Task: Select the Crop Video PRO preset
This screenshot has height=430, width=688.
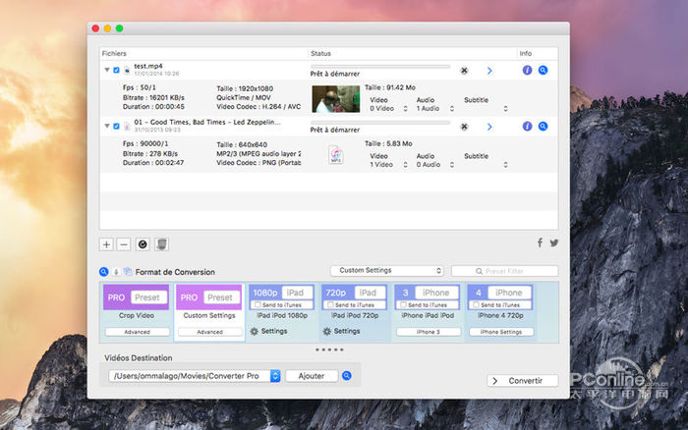Action: tap(136, 297)
